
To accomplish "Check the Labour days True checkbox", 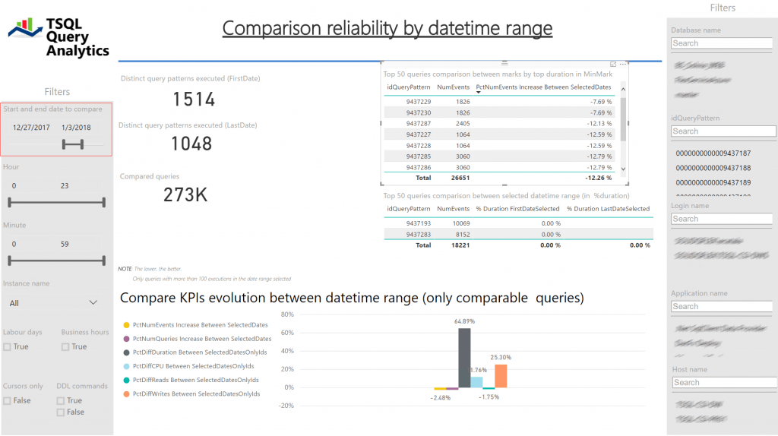I will coord(7,347).
